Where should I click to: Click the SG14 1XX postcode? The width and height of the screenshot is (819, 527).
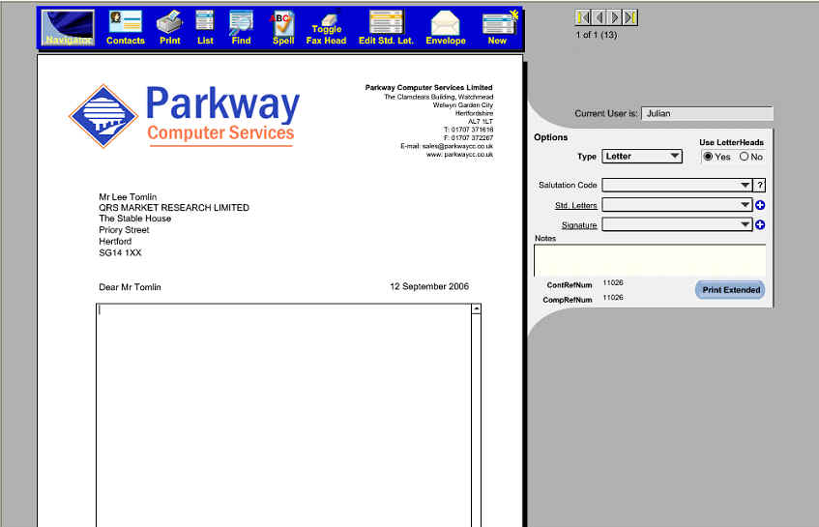click(120, 252)
